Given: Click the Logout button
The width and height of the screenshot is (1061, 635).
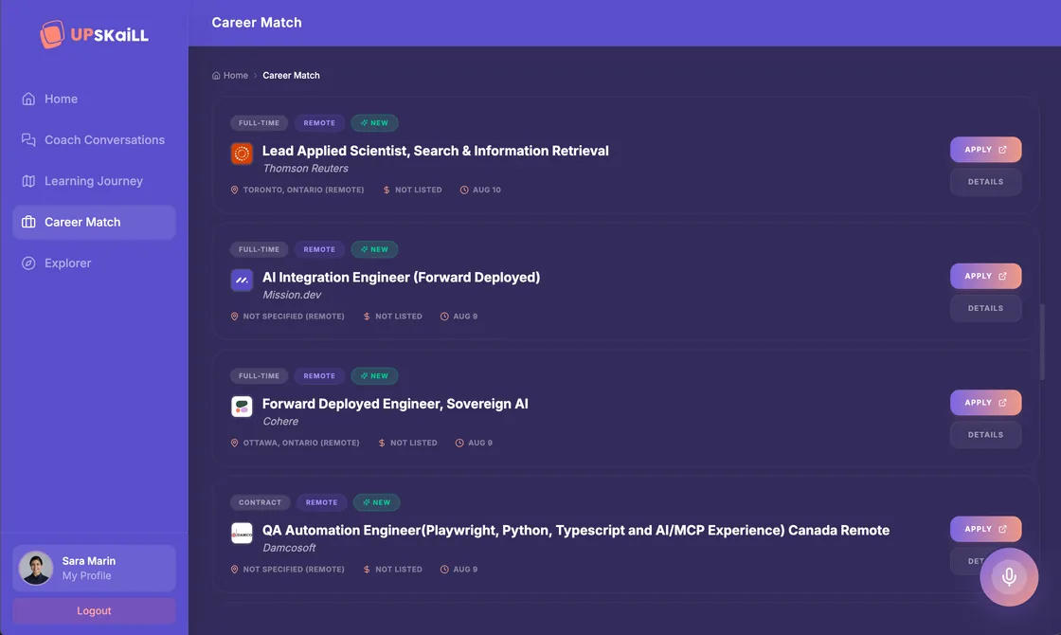Looking at the screenshot, I should [94, 610].
